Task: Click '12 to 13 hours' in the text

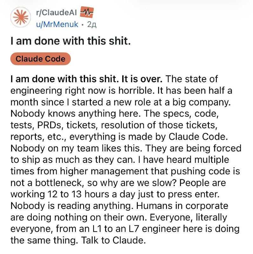Action: (x=78, y=194)
